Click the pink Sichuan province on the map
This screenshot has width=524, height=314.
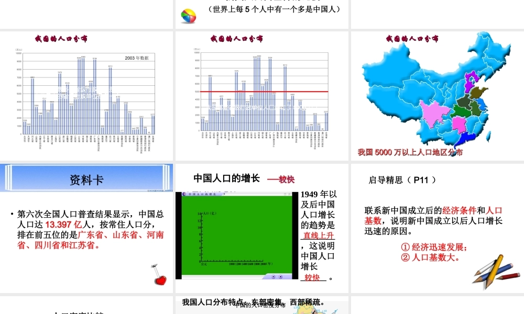pos(435,114)
